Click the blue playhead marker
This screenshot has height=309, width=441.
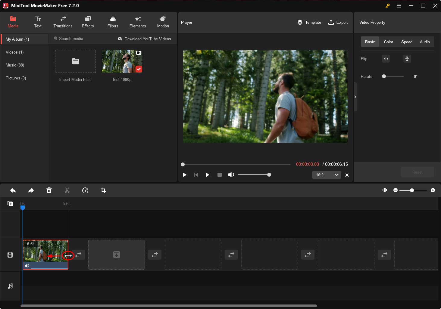coord(23,207)
